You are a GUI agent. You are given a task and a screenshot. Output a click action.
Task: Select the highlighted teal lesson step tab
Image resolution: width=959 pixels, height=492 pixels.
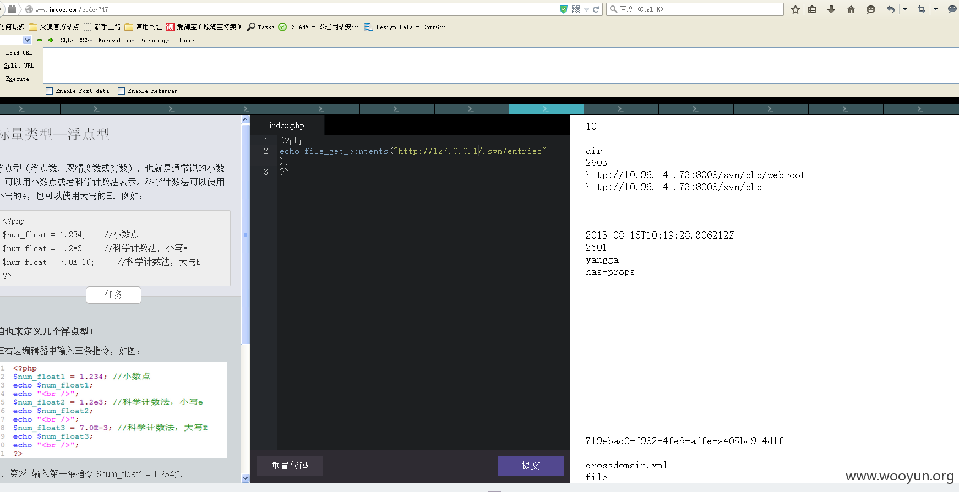(x=546, y=109)
